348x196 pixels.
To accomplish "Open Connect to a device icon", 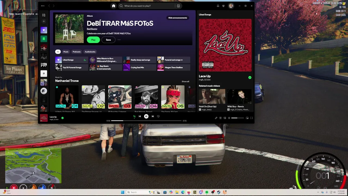I will (225, 118).
